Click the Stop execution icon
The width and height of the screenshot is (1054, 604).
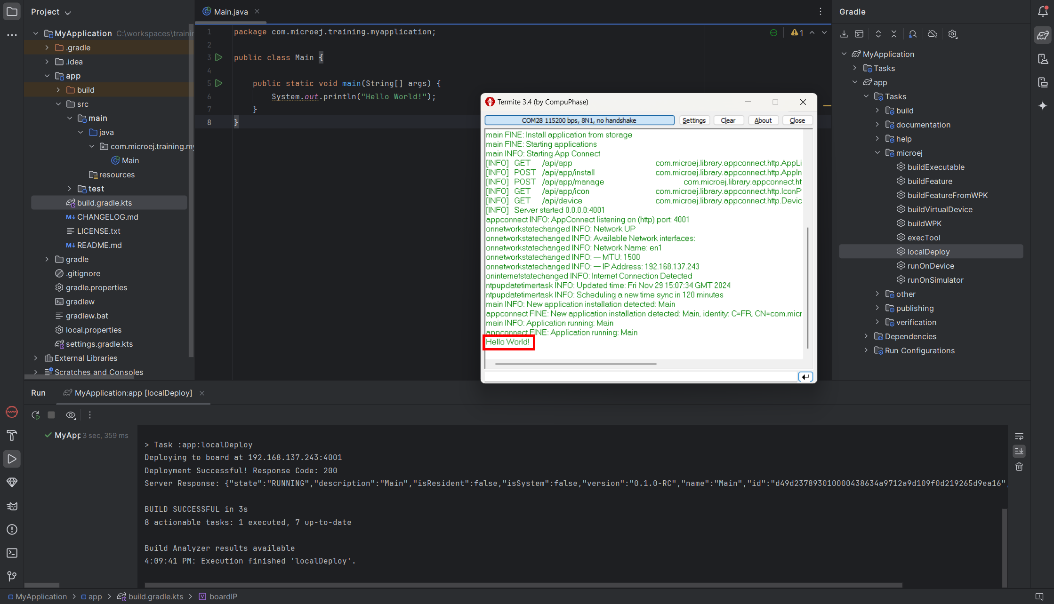(51, 415)
